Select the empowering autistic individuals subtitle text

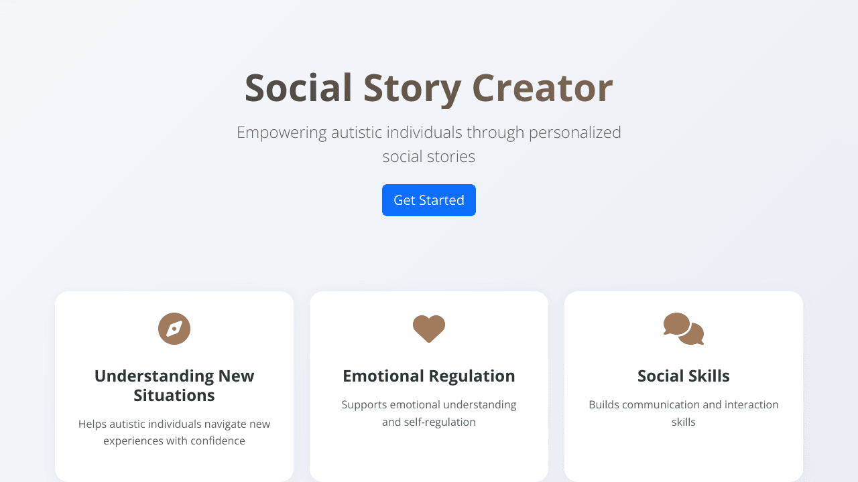[429, 144]
